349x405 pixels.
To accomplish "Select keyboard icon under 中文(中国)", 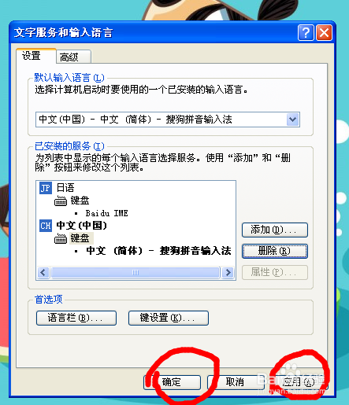I will (x=61, y=239).
